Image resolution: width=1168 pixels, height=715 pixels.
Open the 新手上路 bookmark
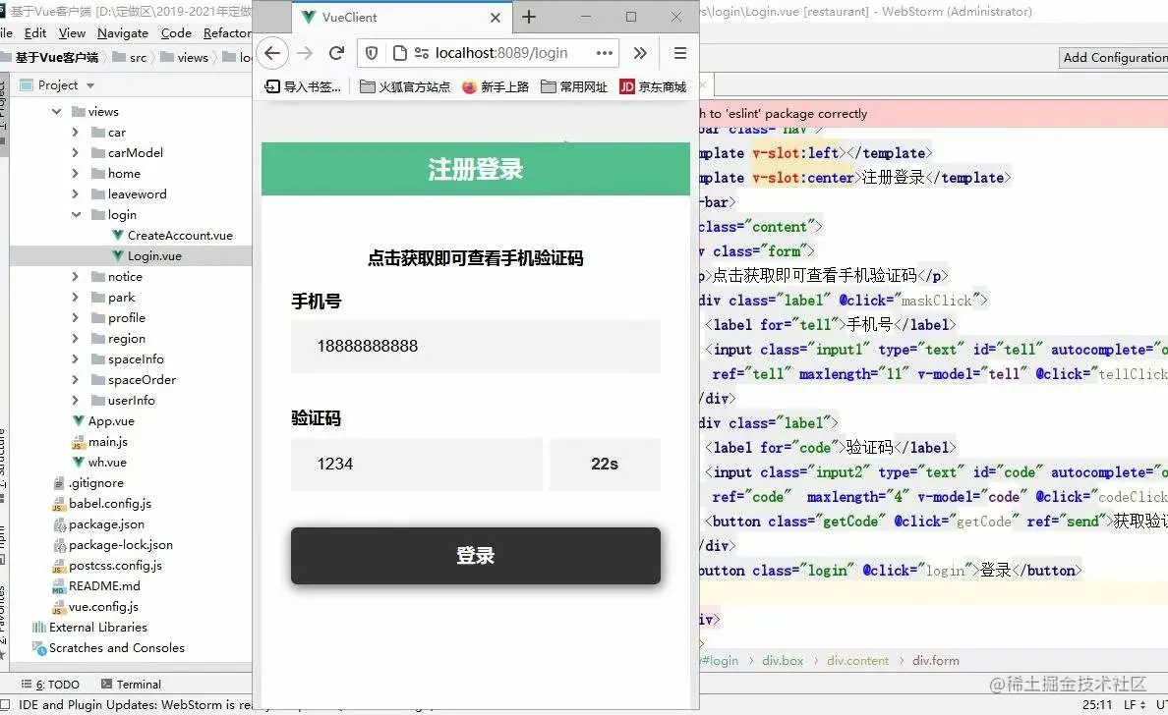click(x=496, y=87)
